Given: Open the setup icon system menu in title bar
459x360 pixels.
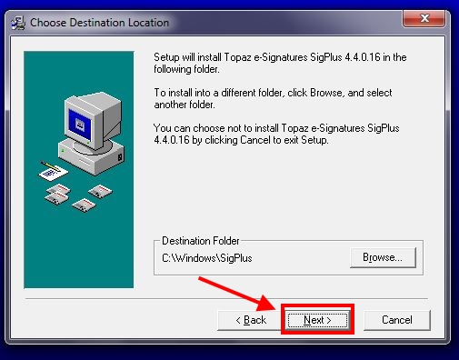Looking at the screenshot, I should tap(18, 23).
